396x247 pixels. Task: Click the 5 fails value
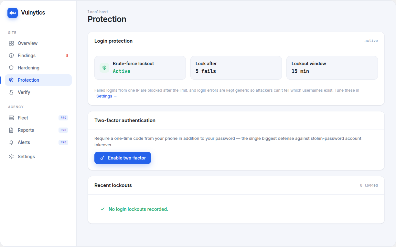[206, 71]
